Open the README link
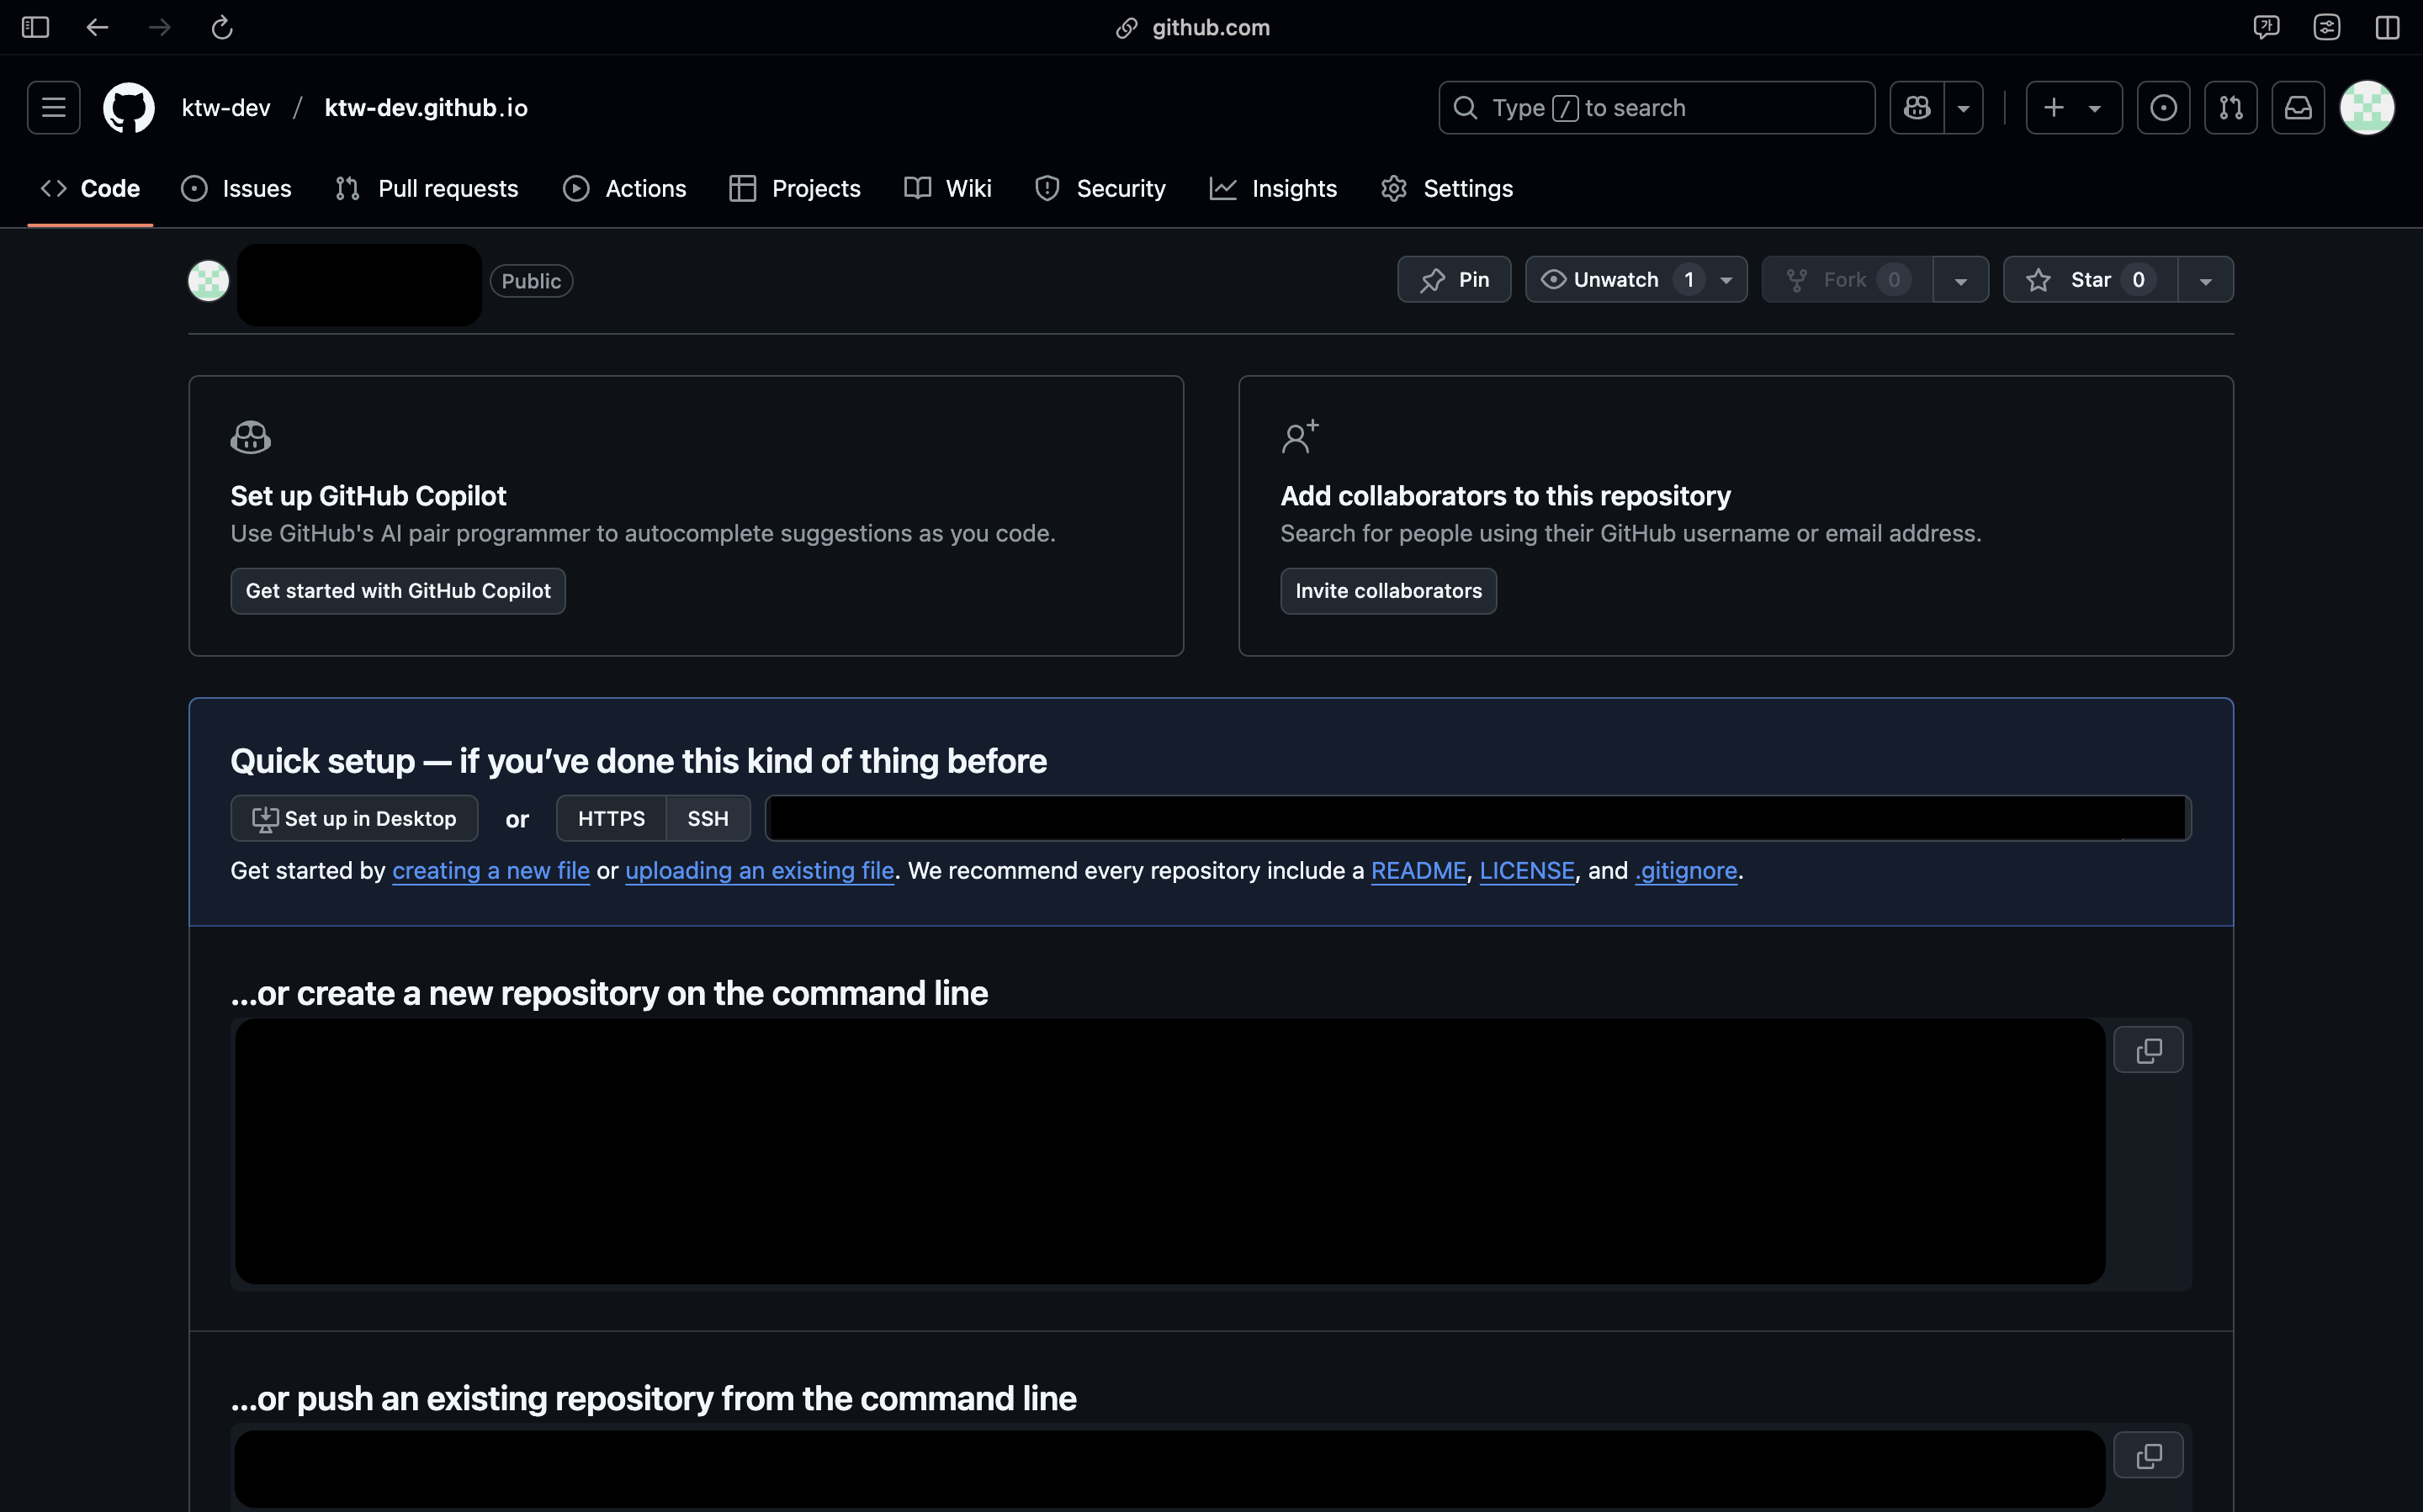2423x1512 pixels. pos(1418,871)
